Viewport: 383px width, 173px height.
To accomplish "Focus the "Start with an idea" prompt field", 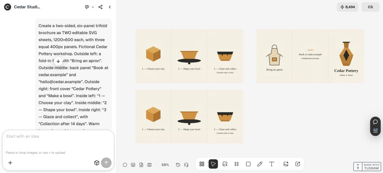I will point(58,136).
